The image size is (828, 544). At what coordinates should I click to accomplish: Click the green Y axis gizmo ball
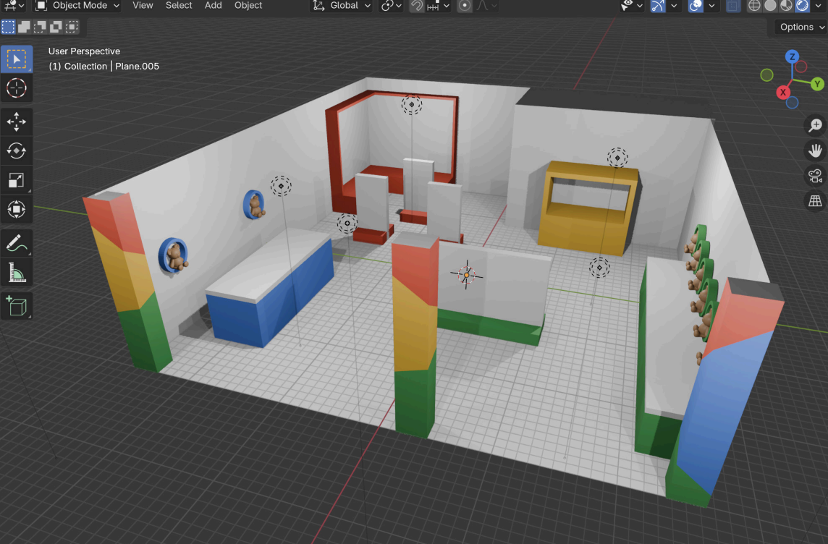[x=817, y=83]
